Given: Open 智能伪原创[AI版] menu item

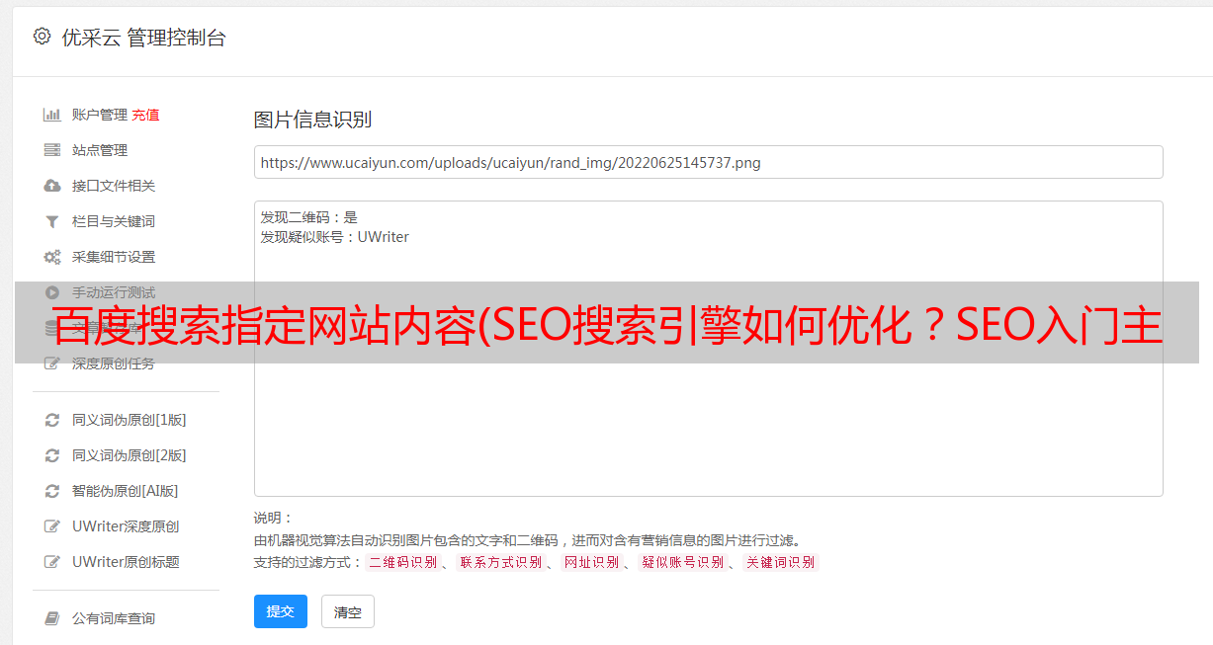Looking at the screenshot, I should click(126, 491).
